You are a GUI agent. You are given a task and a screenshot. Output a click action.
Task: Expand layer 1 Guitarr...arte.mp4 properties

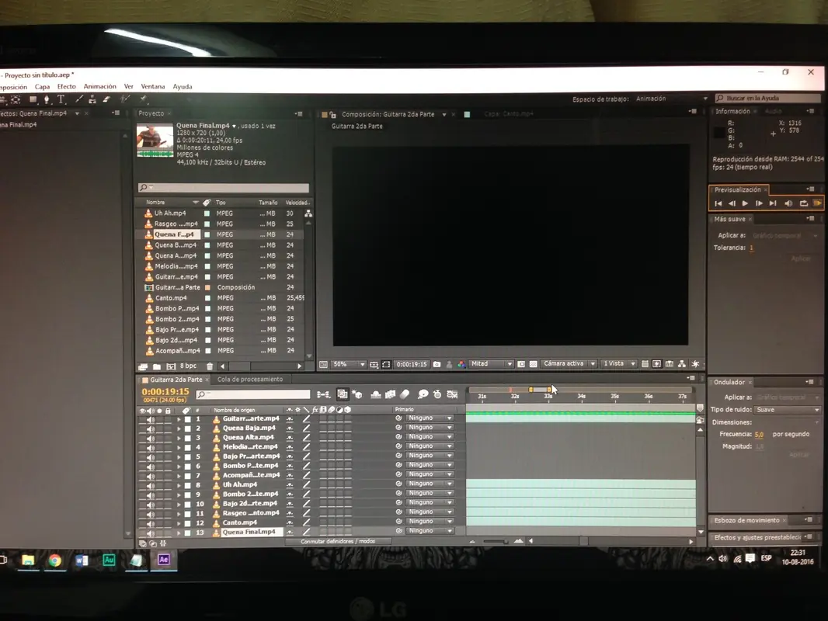click(179, 419)
